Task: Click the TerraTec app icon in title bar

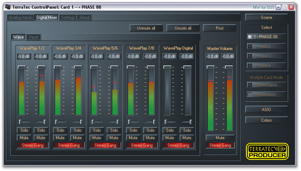Action: click(8, 7)
